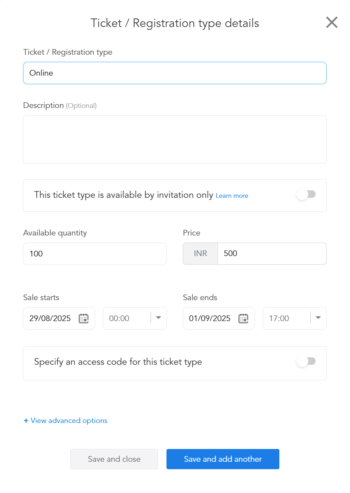Image resolution: width=350 pixels, height=493 pixels.
Task: Open the Sale ends calendar icon
Action: click(x=244, y=318)
